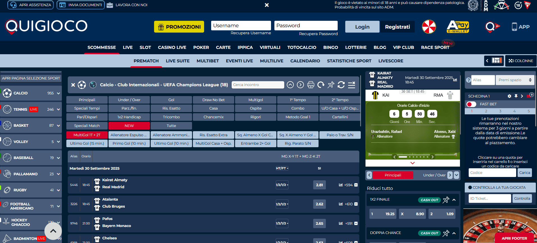This screenshot has width=537, height=243.
Task: Toggle CASH OUT on Doppia Chance
Action: [429, 233]
